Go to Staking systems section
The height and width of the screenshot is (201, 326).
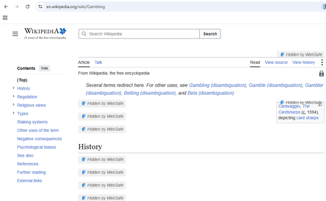(x=32, y=122)
